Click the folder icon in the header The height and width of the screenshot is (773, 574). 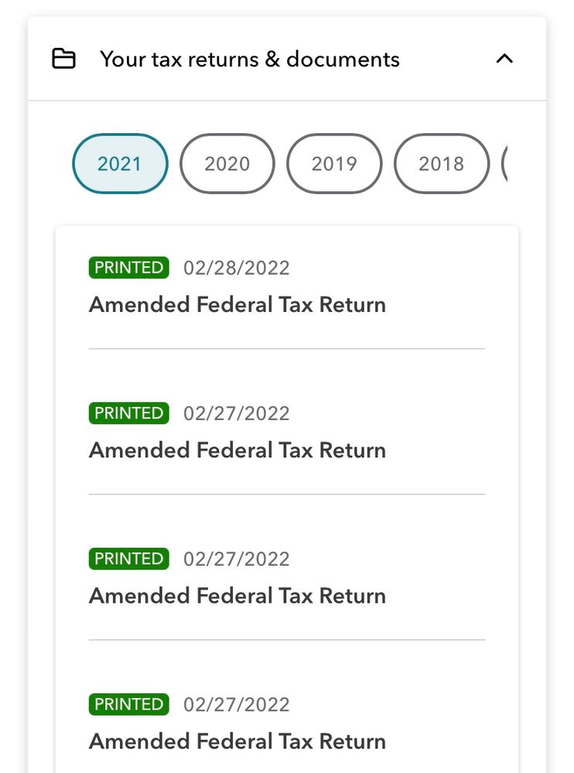63,59
